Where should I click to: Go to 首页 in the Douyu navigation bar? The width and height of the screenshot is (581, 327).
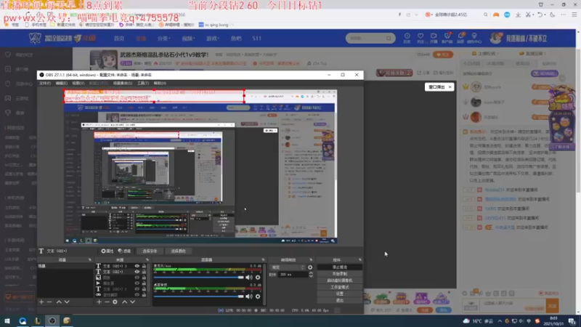119,39
